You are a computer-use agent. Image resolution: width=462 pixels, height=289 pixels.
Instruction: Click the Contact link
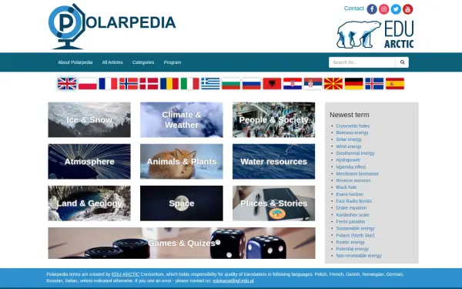click(x=354, y=8)
